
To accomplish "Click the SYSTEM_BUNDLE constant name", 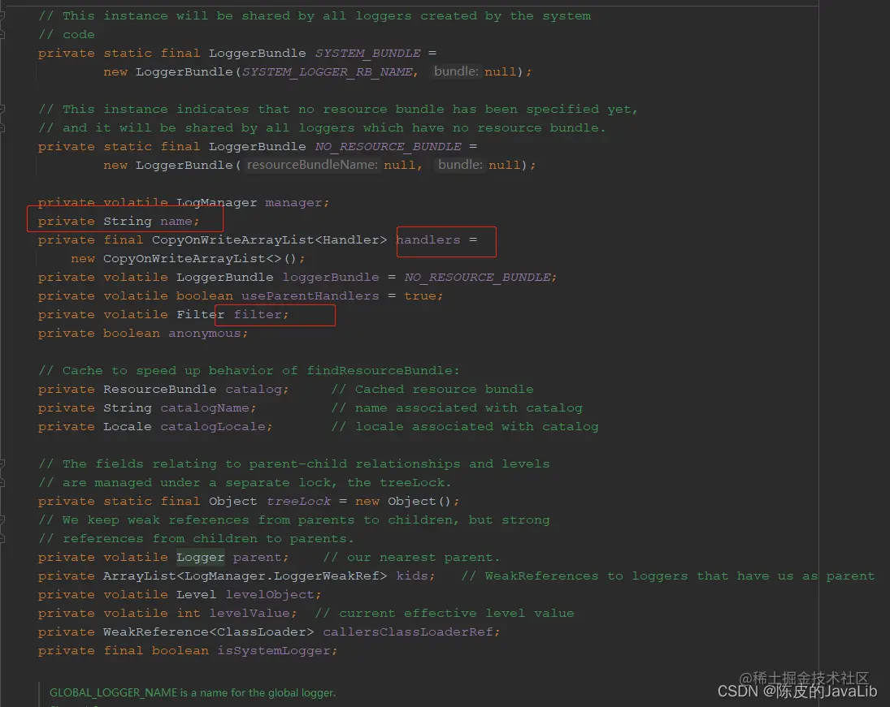I will pyautogui.click(x=368, y=54).
